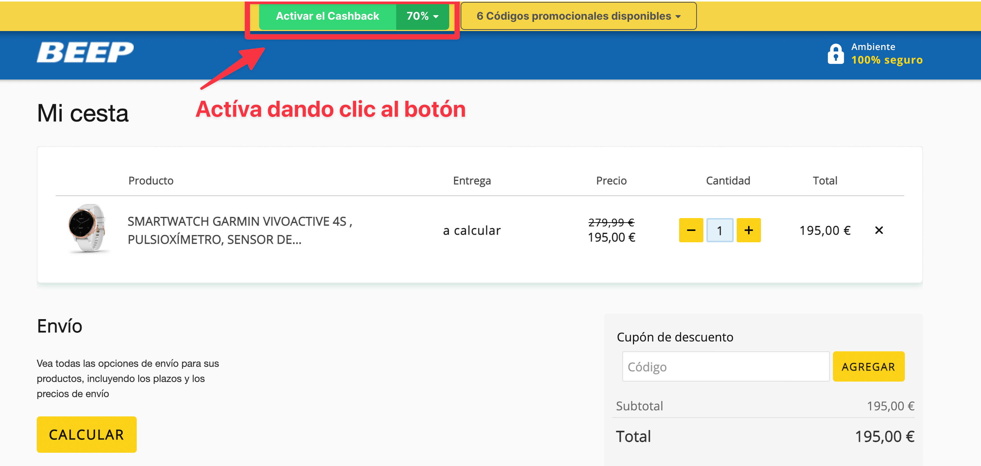Click the Garmin smartwatch thumbnail
Image resolution: width=981 pixels, height=466 pixels.
[x=87, y=228]
